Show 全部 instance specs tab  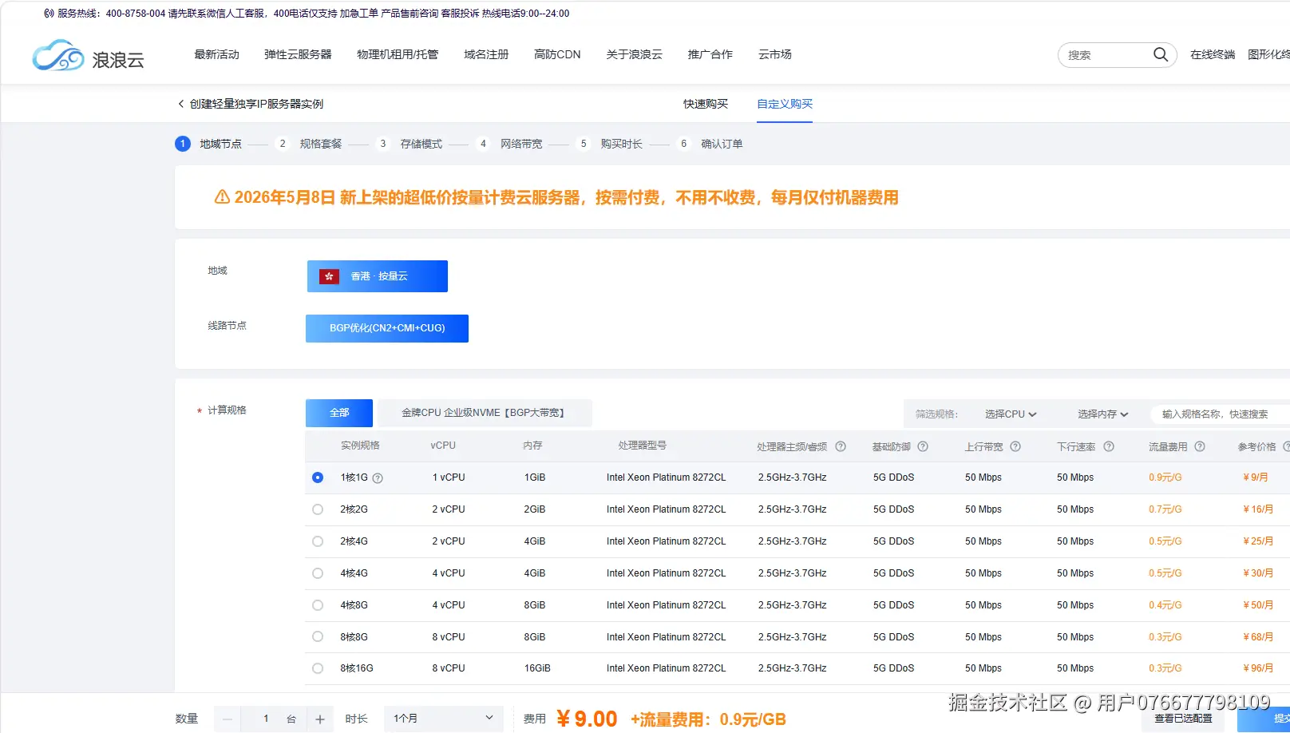coord(339,413)
